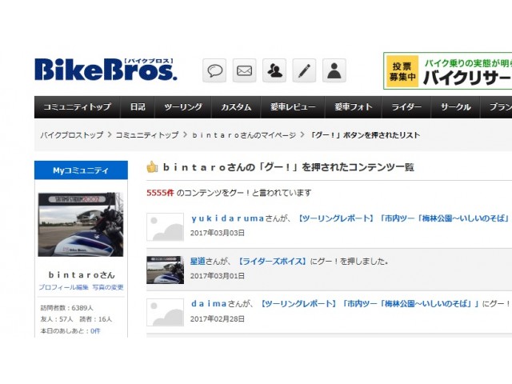Click the バイクリサーチ voting banner
This screenshot has height=384, width=512.
pos(448,71)
